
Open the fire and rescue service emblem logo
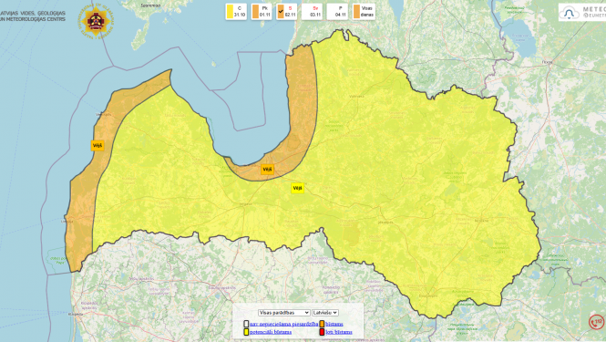tap(95, 22)
